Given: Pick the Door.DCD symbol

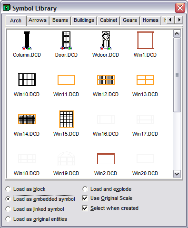Looking at the screenshot, I should [x=66, y=40].
